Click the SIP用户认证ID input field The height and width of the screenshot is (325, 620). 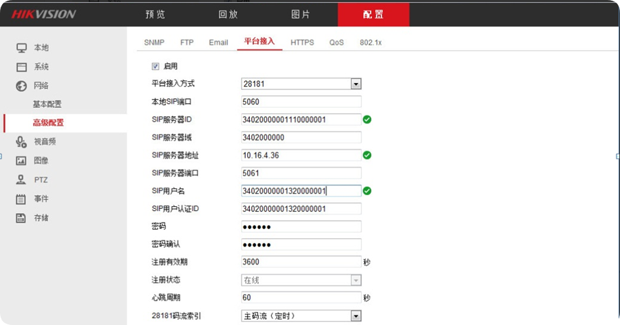pos(301,208)
